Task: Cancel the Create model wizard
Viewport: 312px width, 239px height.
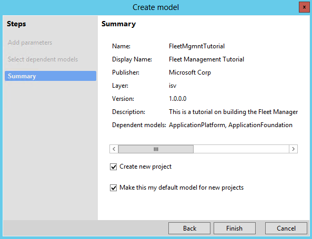Action: (286, 228)
